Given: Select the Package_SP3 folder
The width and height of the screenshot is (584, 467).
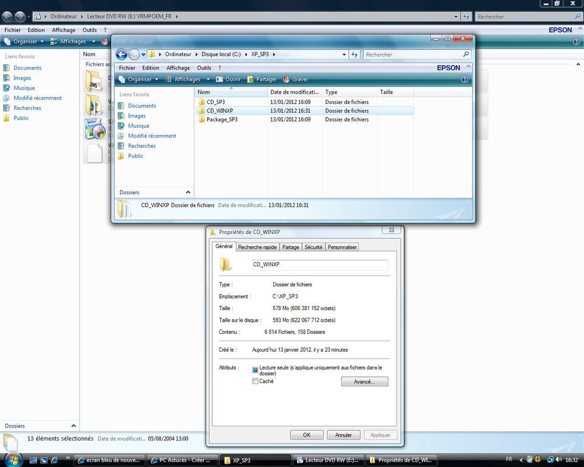Looking at the screenshot, I should pos(221,120).
